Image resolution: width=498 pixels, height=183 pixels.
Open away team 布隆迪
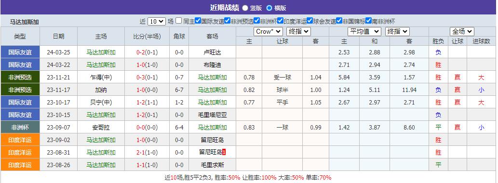(x=212, y=65)
